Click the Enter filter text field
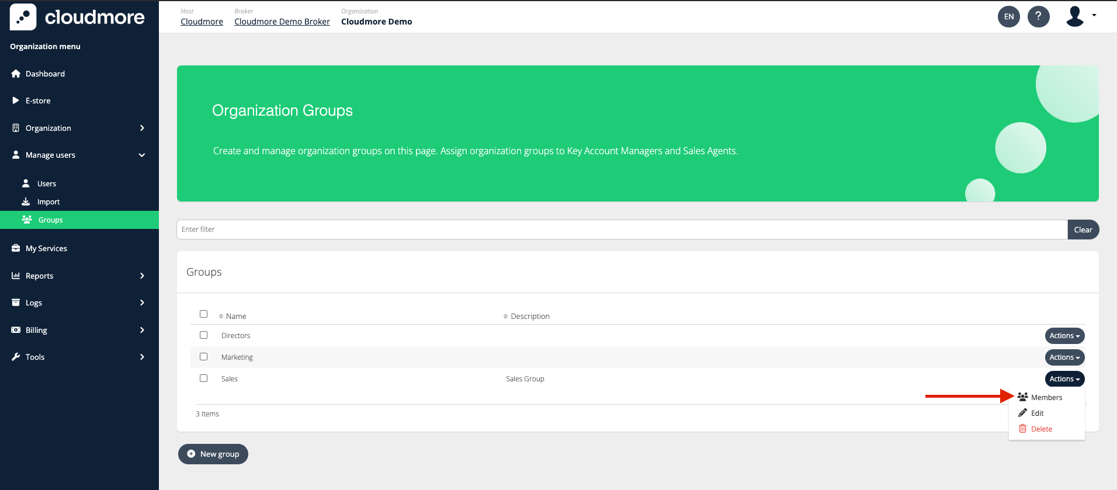 click(x=621, y=230)
